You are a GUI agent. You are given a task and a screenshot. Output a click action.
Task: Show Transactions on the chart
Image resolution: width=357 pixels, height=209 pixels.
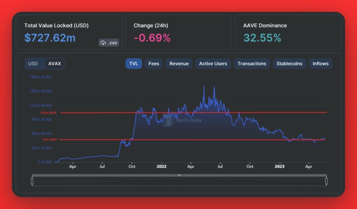coord(252,64)
